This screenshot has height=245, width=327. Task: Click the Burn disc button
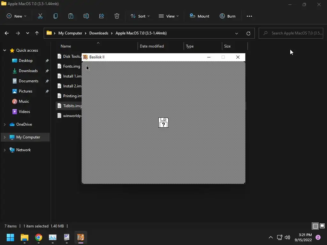(x=227, y=16)
